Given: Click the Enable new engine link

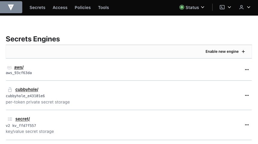Looking at the screenshot, I should [222, 52].
